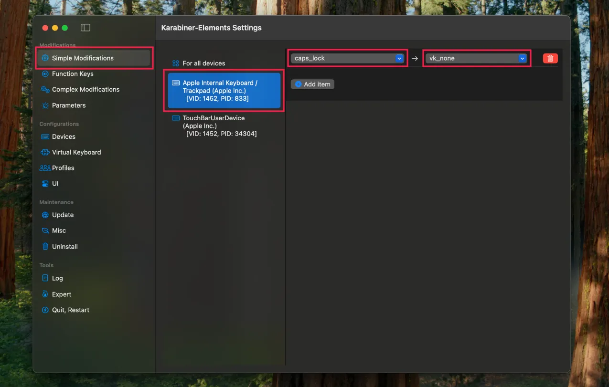The width and height of the screenshot is (609, 387).
Task: Open Simple Modifications section
Action: pyautogui.click(x=95, y=58)
